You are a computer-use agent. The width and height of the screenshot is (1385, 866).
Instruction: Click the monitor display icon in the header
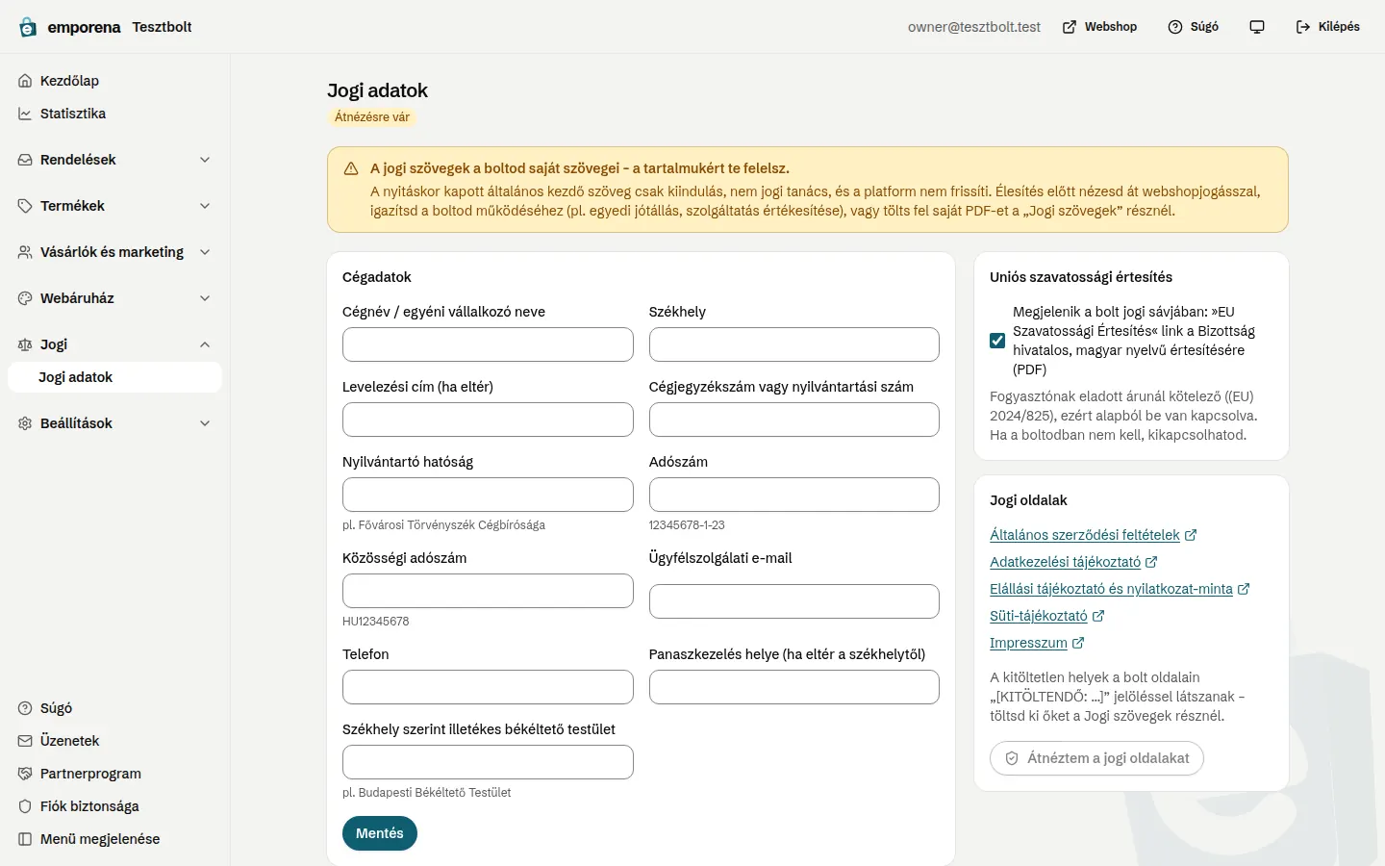pos(1257,27)
